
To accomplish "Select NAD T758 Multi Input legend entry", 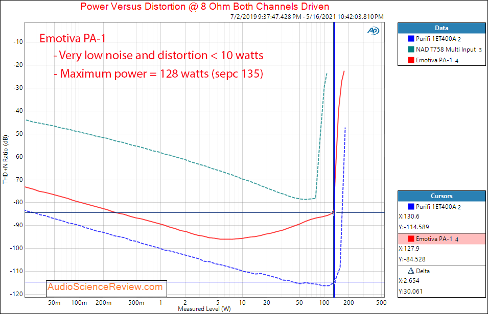I will 449,50.
